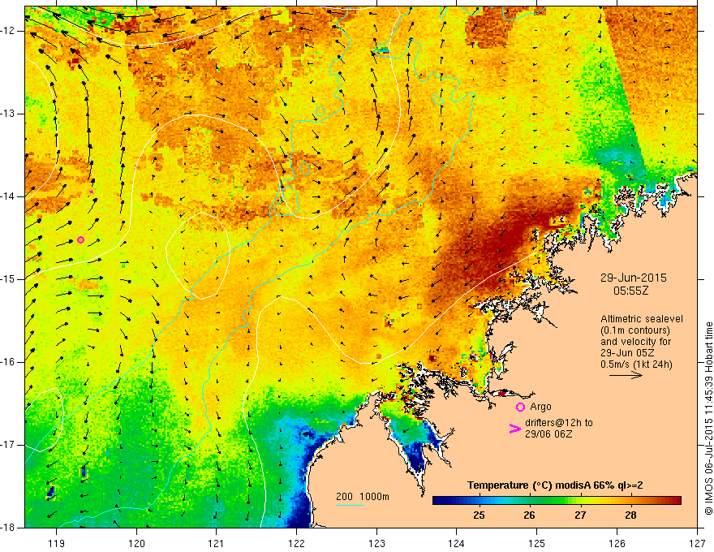Click the latitude axis label -13
714x552 pixels.
pyautogui.click(x=9, y=114)
